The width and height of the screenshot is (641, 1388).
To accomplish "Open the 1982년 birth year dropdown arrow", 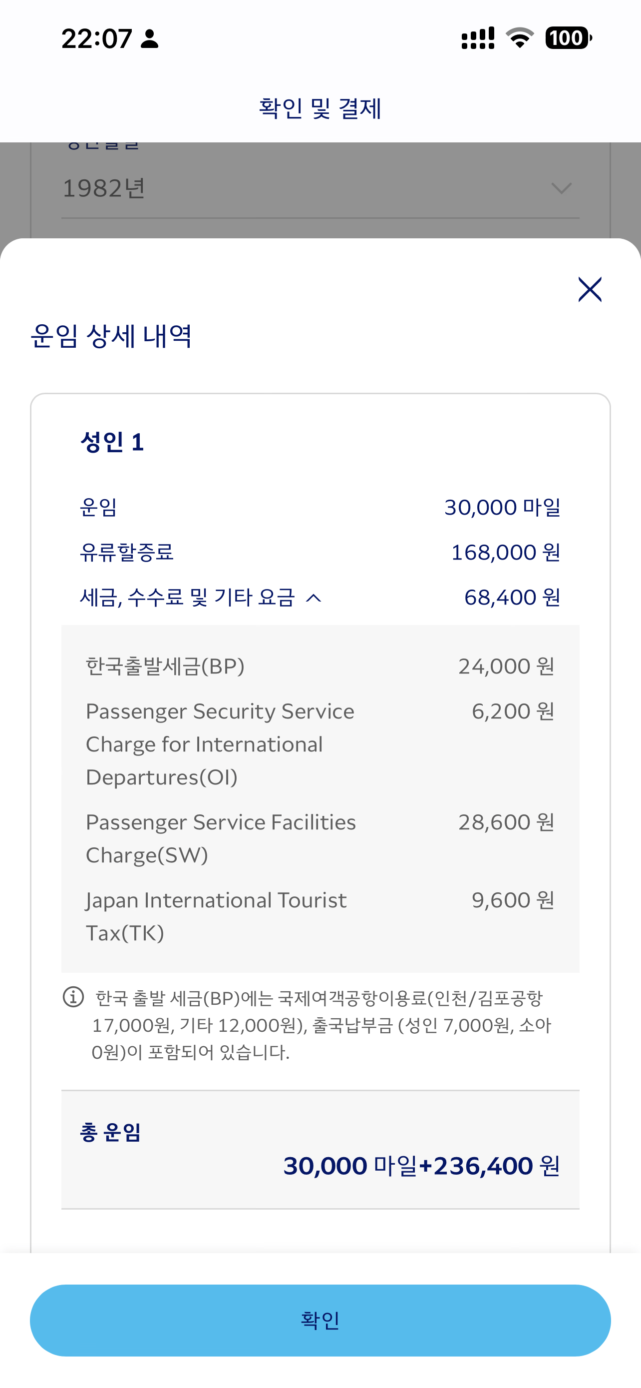I will point(561,188).
